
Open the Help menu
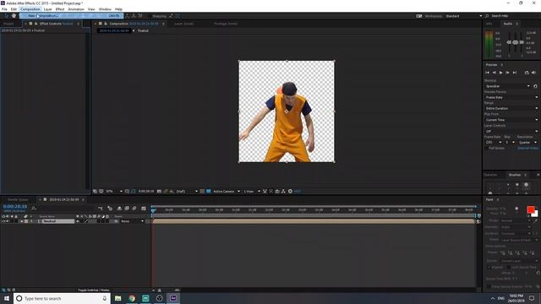118,9
